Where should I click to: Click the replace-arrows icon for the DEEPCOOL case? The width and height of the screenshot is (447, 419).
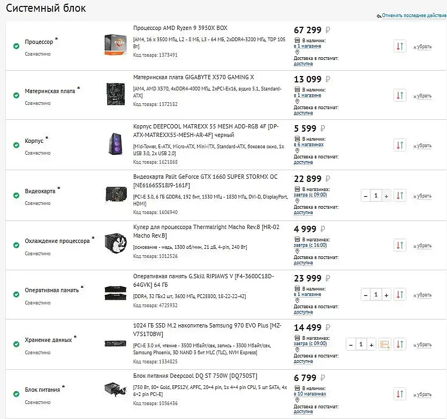[x=400, y=145]
